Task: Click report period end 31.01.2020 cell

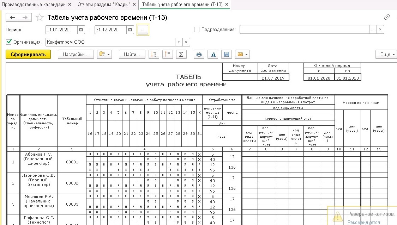Action: click(x=348, y=78)
